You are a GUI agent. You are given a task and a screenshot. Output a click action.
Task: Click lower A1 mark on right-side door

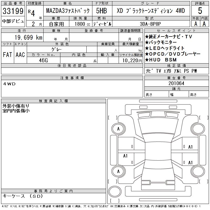tap(190, 163)
